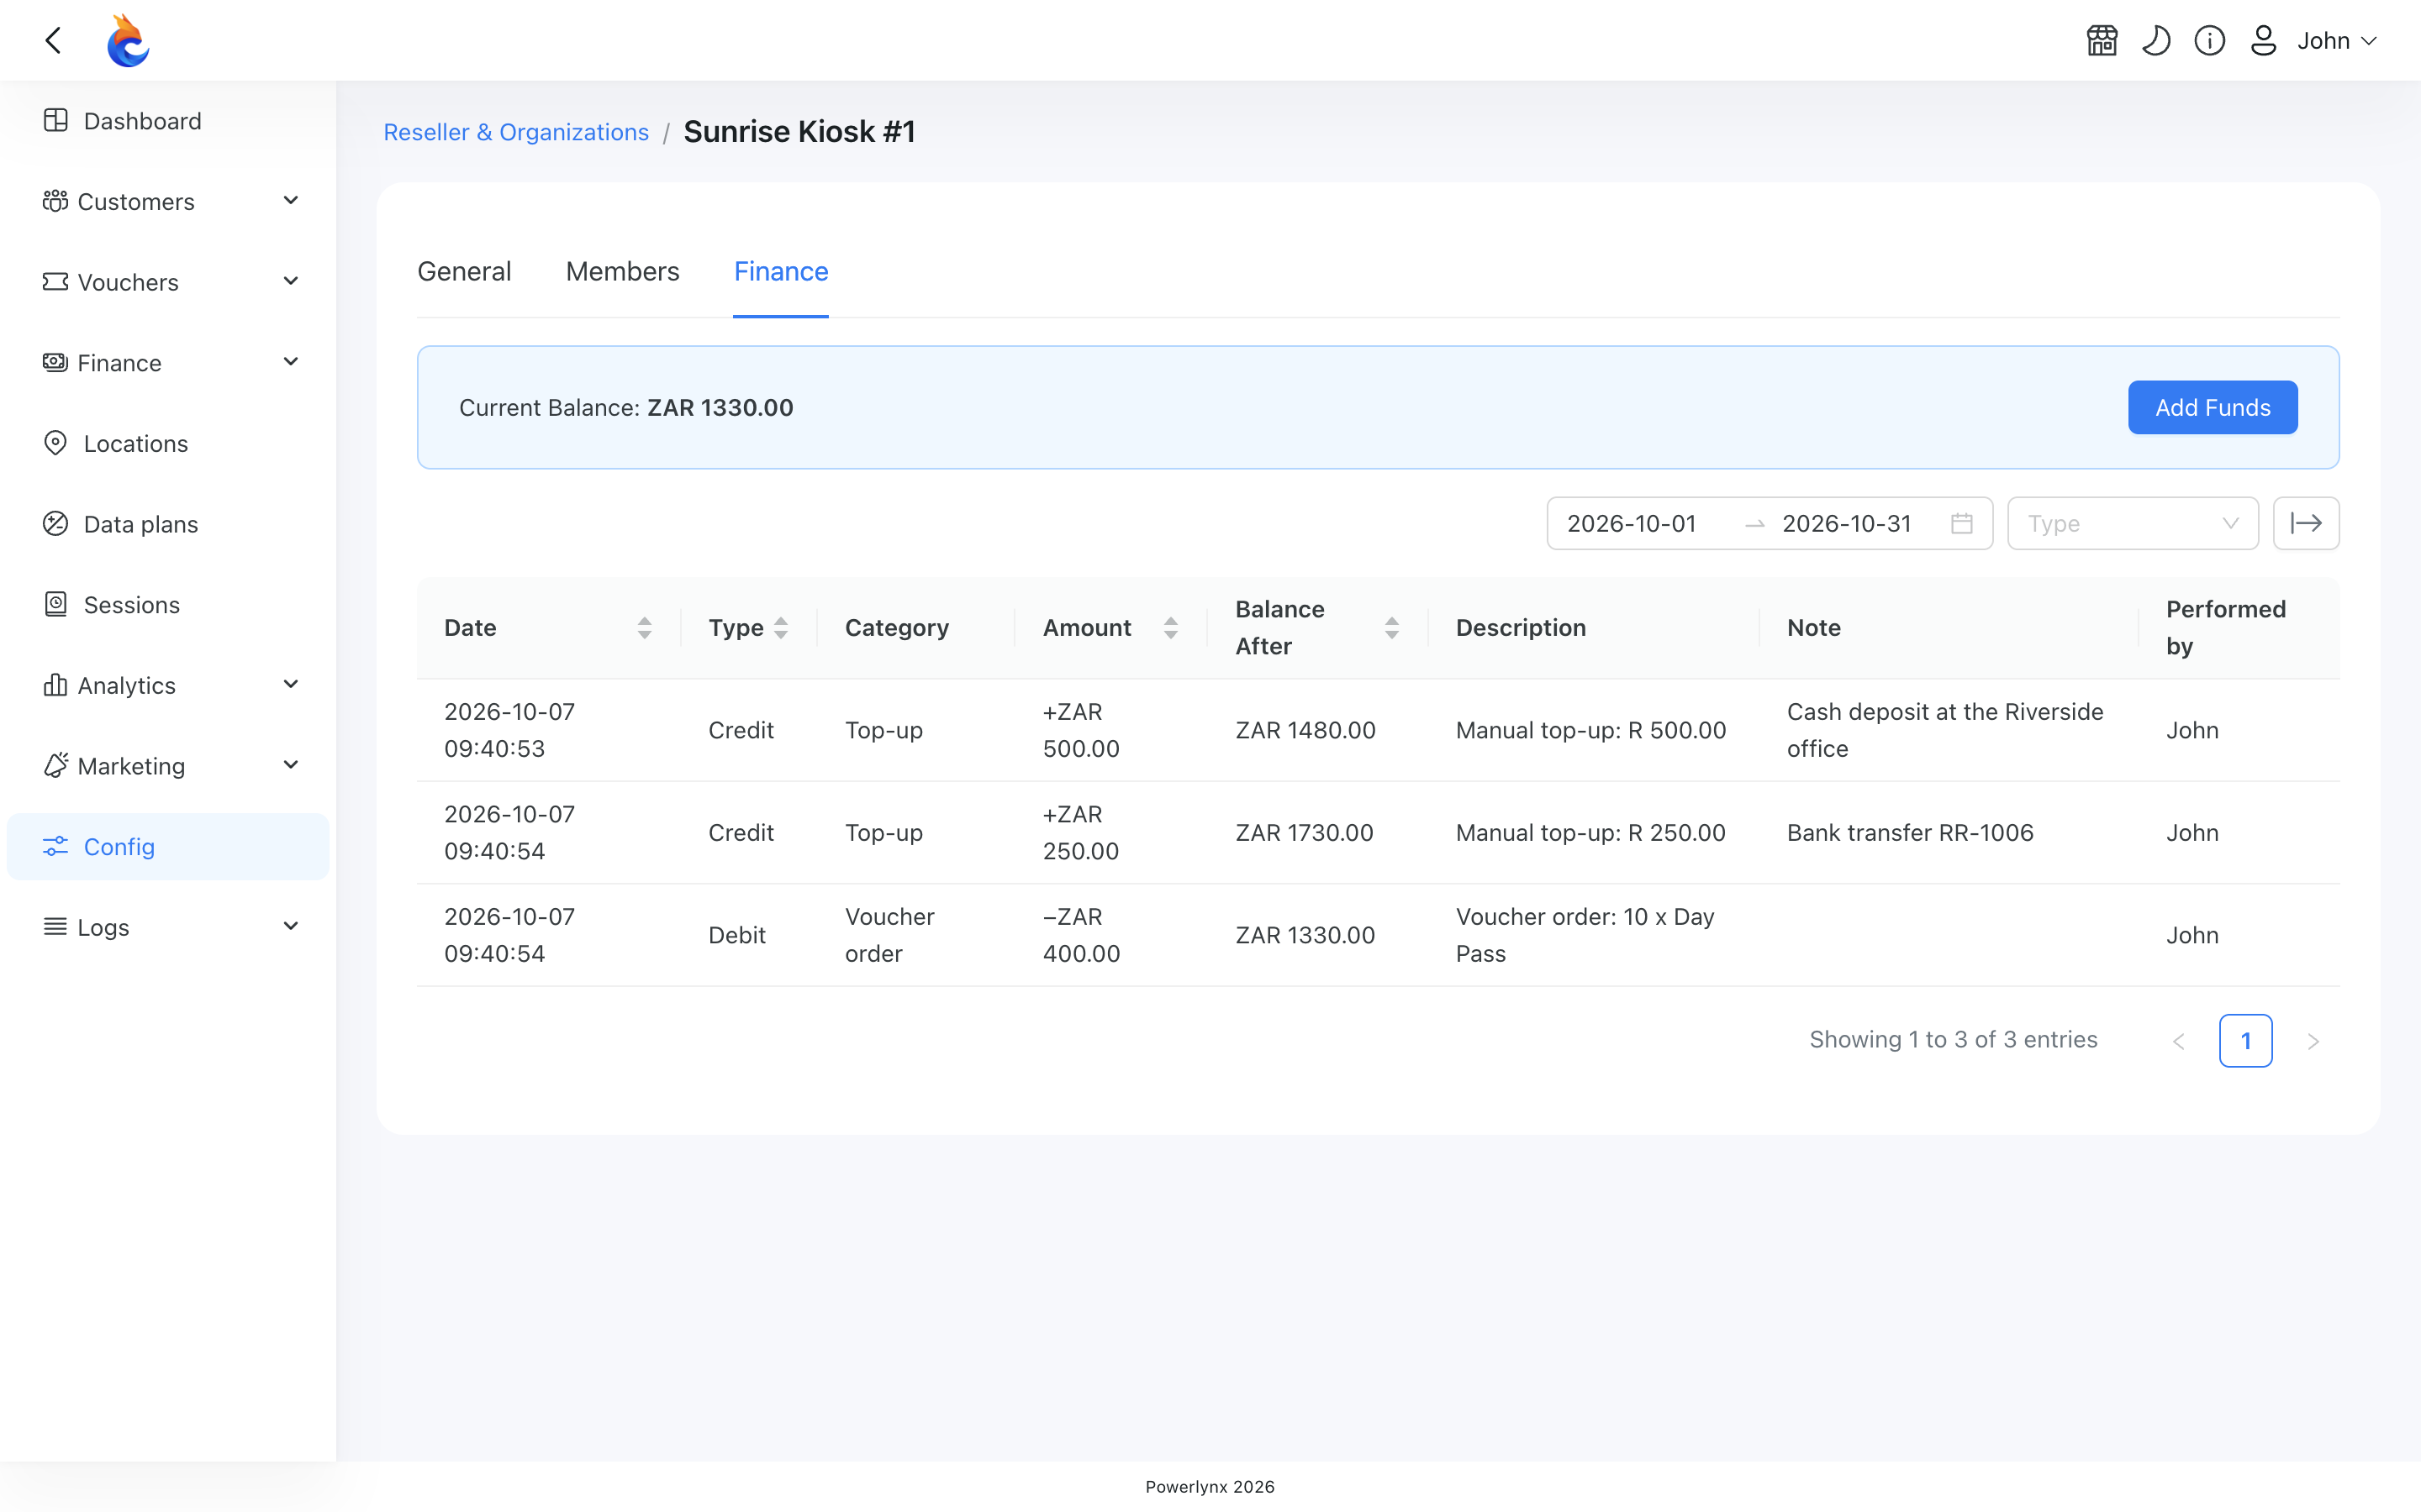Viewport: 2421px width, 1512px height.
Task: Sort by Balance After column
Action: (1317, 628)
